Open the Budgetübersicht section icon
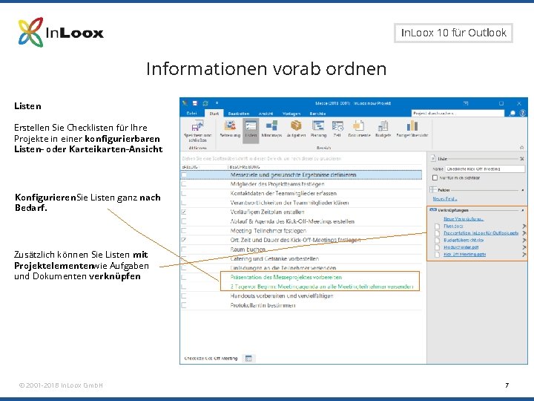This screenshot has height=401, width=534. [x=412, y=129]
